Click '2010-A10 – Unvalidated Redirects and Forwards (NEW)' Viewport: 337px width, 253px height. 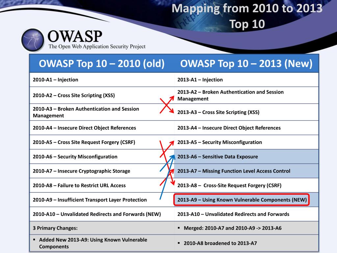click(97, 214)
